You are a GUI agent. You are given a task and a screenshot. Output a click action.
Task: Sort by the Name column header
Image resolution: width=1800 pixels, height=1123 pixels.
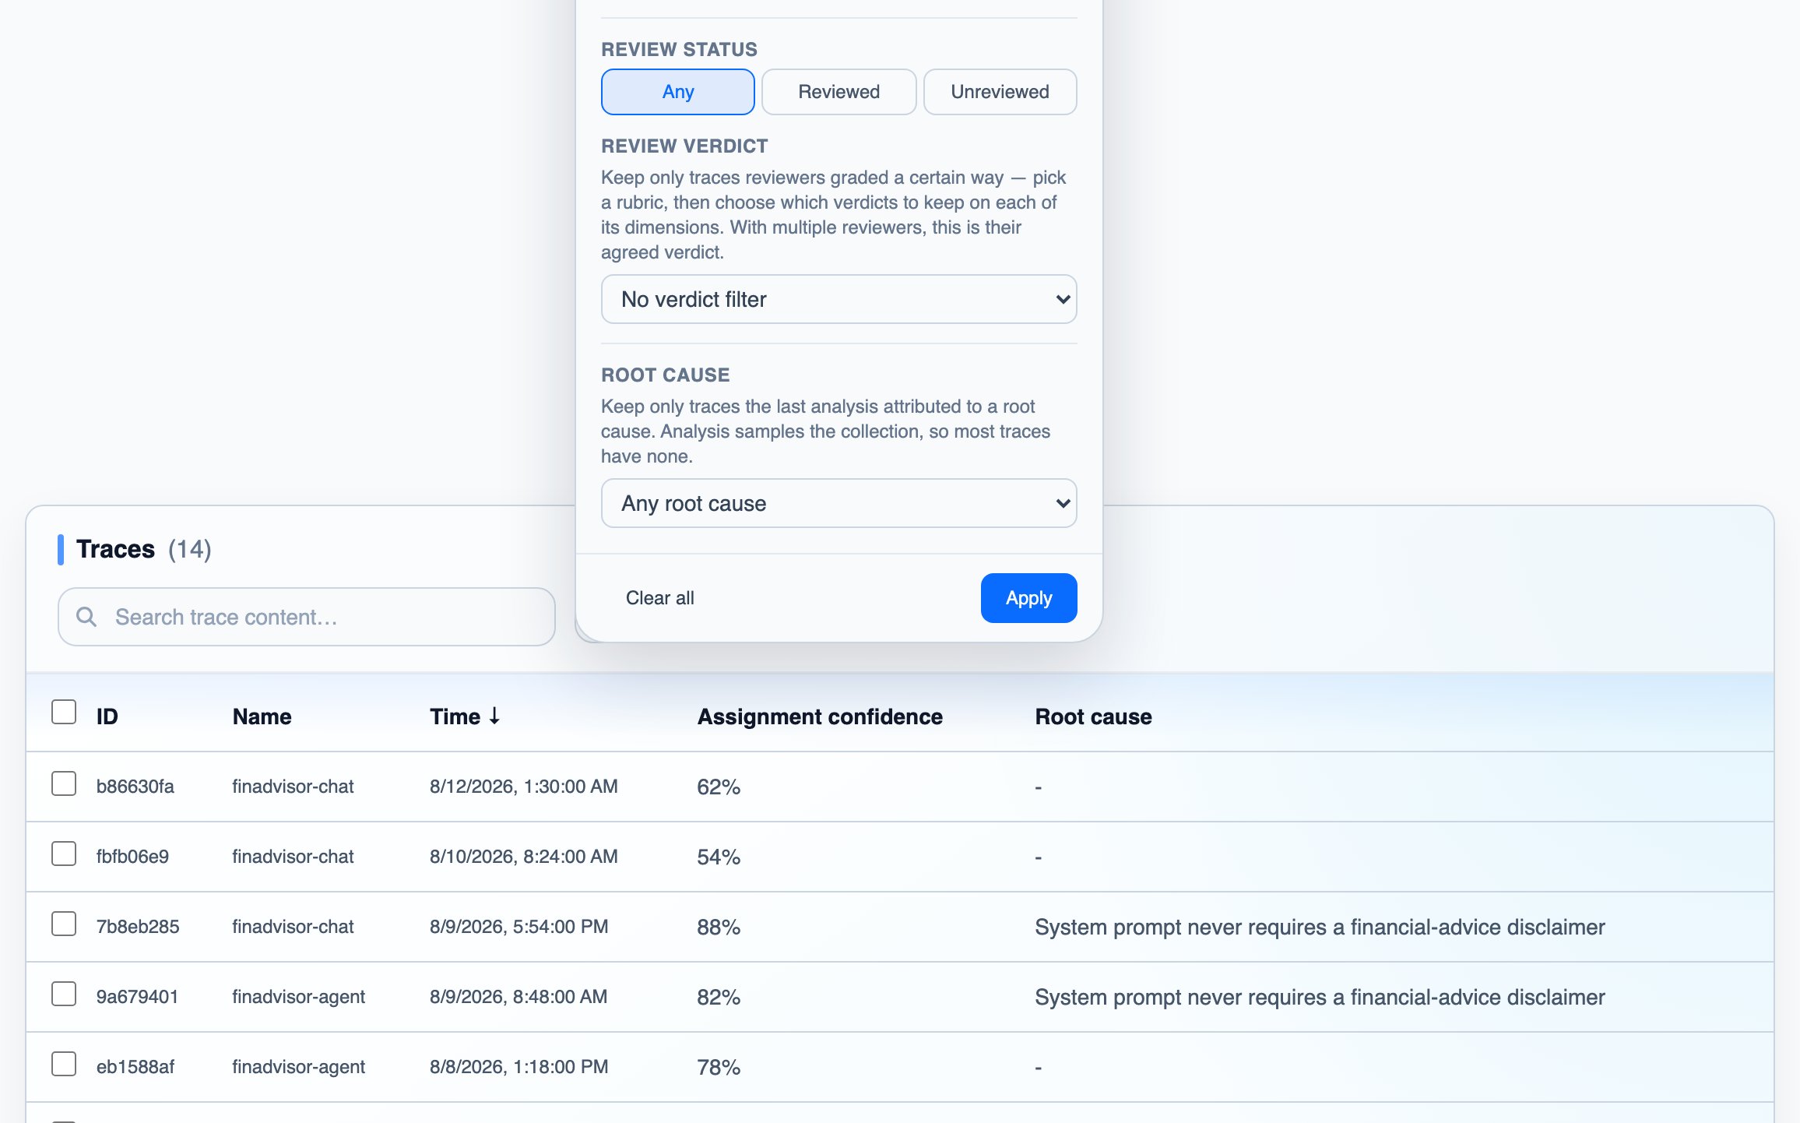coord(262,716)
